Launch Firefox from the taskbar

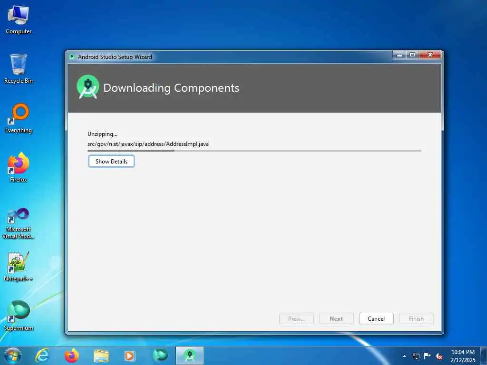71,355
